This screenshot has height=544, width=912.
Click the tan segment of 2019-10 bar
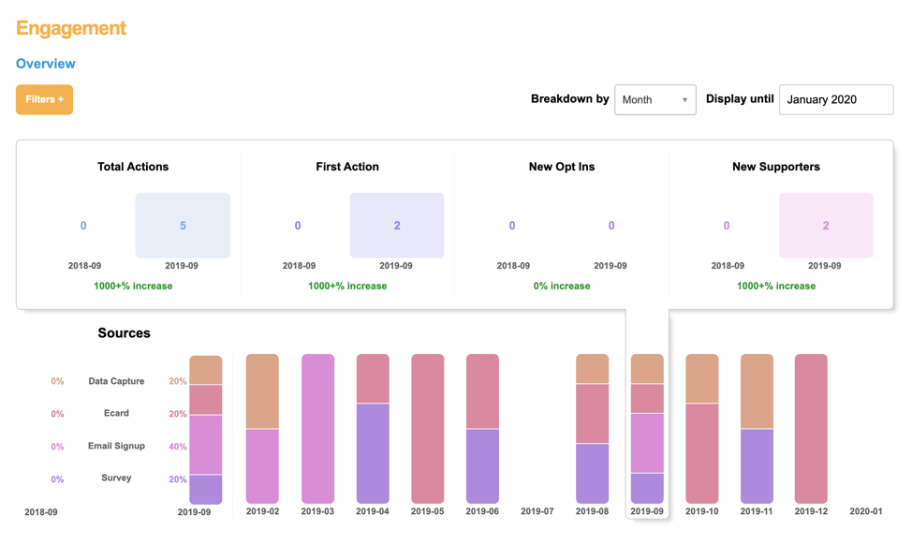[702, 378]
